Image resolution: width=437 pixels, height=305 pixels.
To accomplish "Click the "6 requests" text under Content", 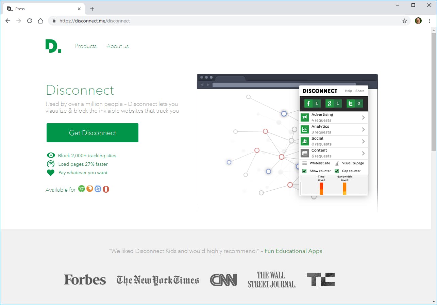I will pos(321,156).
